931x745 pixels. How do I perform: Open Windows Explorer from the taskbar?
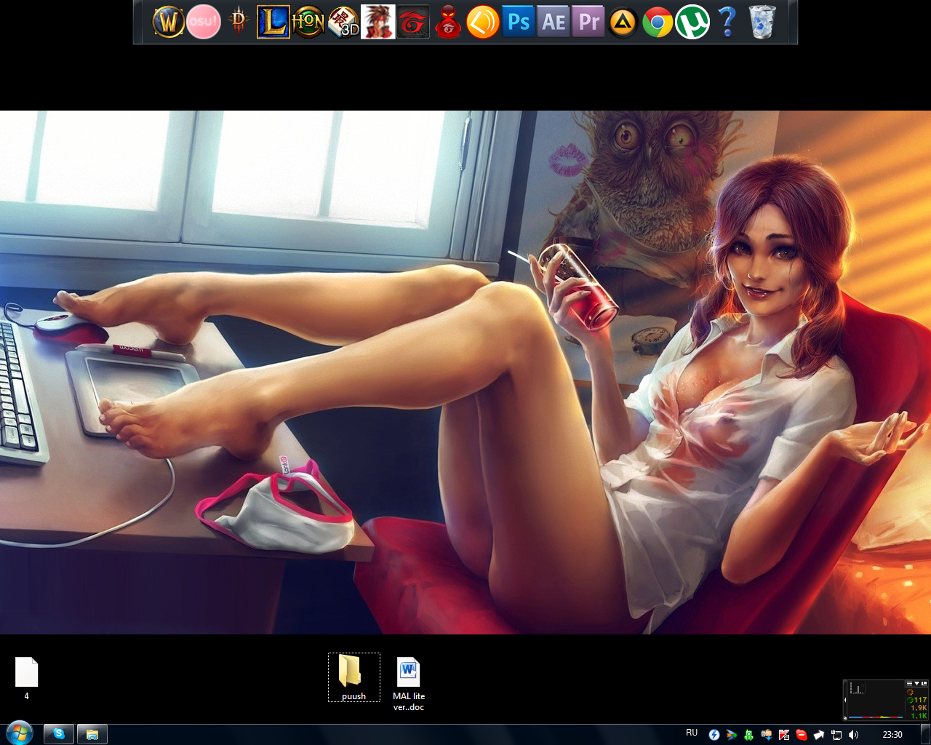[92, 733]
